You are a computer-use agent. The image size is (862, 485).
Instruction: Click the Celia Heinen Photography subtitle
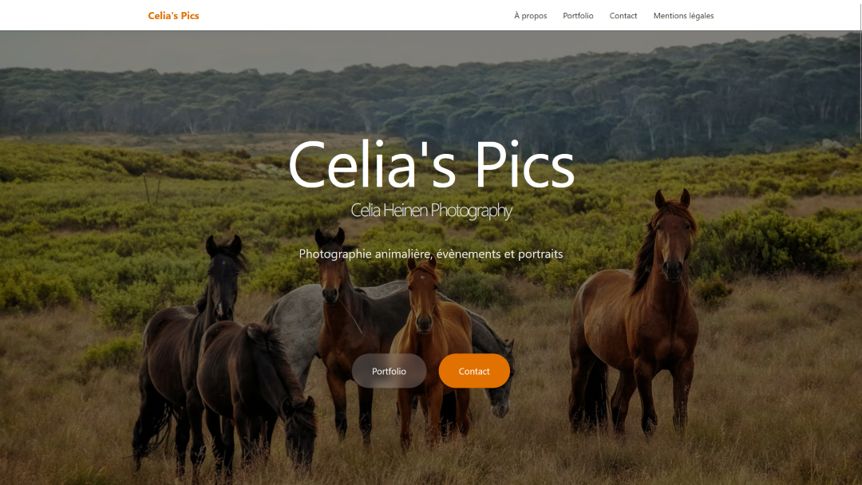[431, 210]
